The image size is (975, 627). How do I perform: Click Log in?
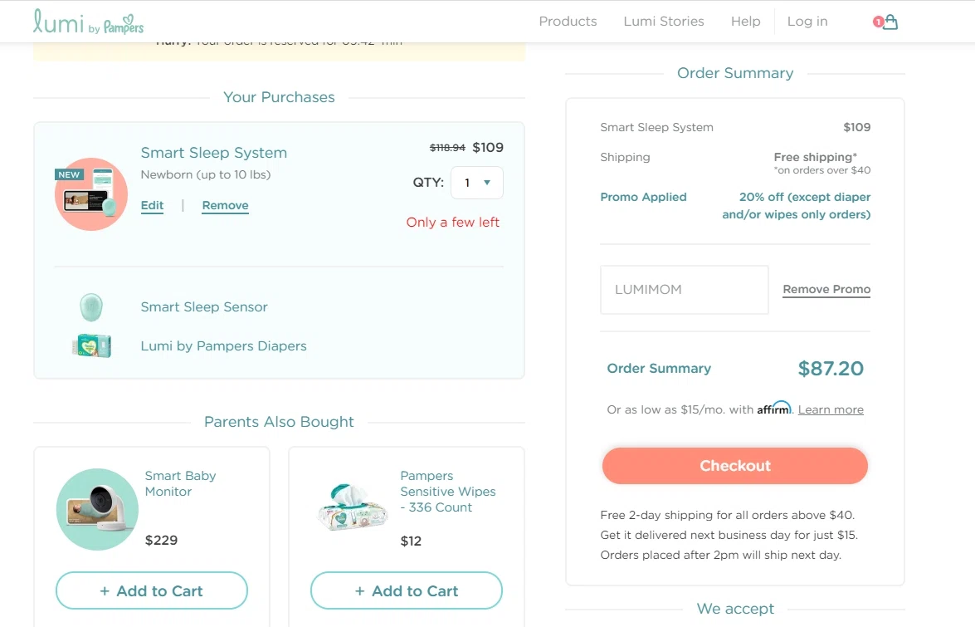[807, 21]
